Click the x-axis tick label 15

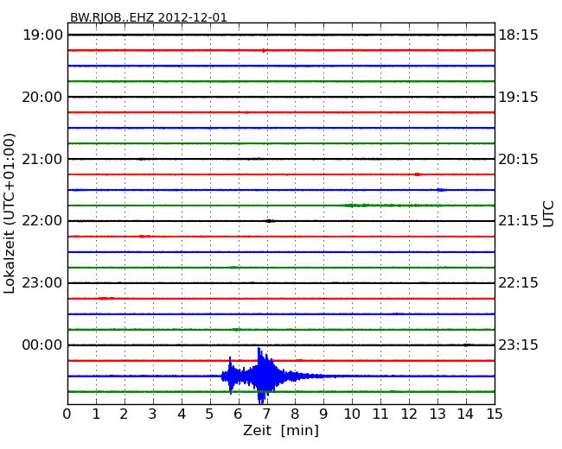[495, 414]
